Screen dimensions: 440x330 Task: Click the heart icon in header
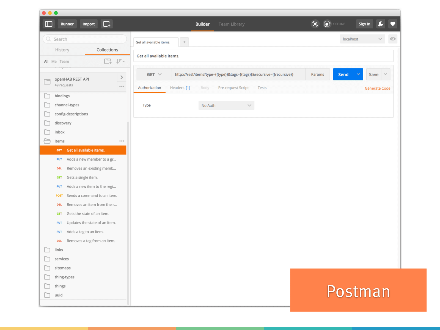(393, 24)
